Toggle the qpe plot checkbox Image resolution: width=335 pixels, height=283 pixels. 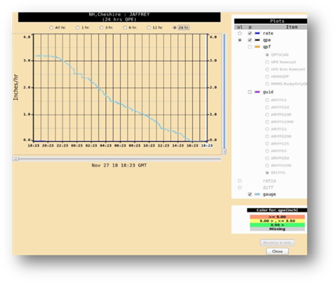[250, 40]
